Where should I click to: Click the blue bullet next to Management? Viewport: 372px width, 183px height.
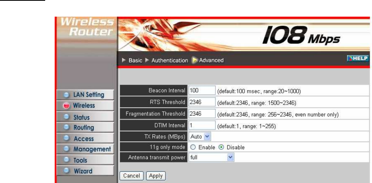point(67,149)
